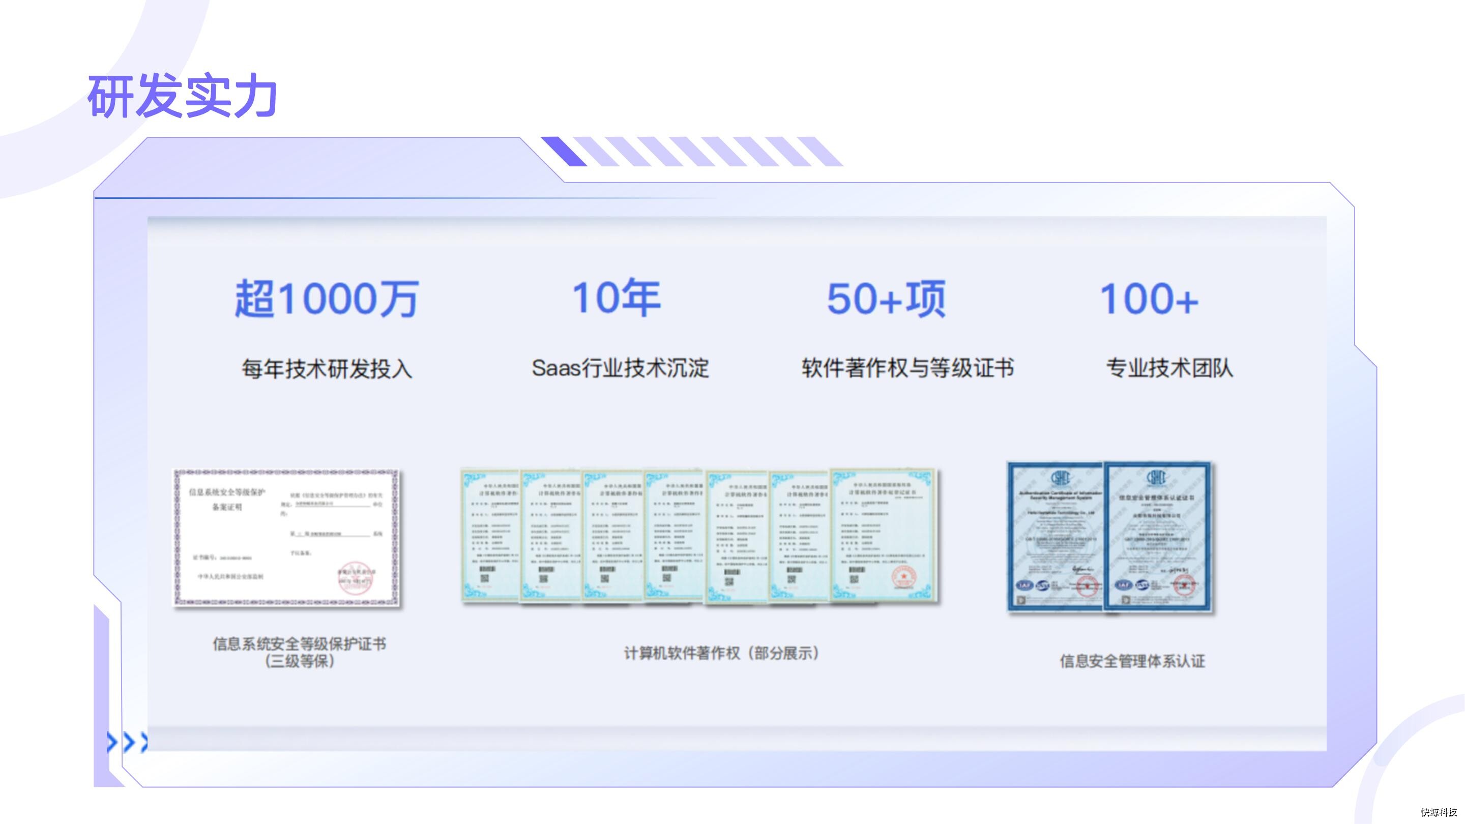Viewport: 1465px width, 824px height.
Task: Select the 超1000万 statistic
Action: point(327,299)
